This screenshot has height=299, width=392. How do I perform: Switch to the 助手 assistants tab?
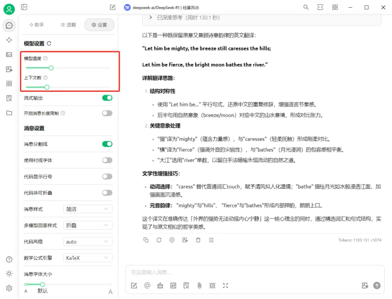point(37,25)
